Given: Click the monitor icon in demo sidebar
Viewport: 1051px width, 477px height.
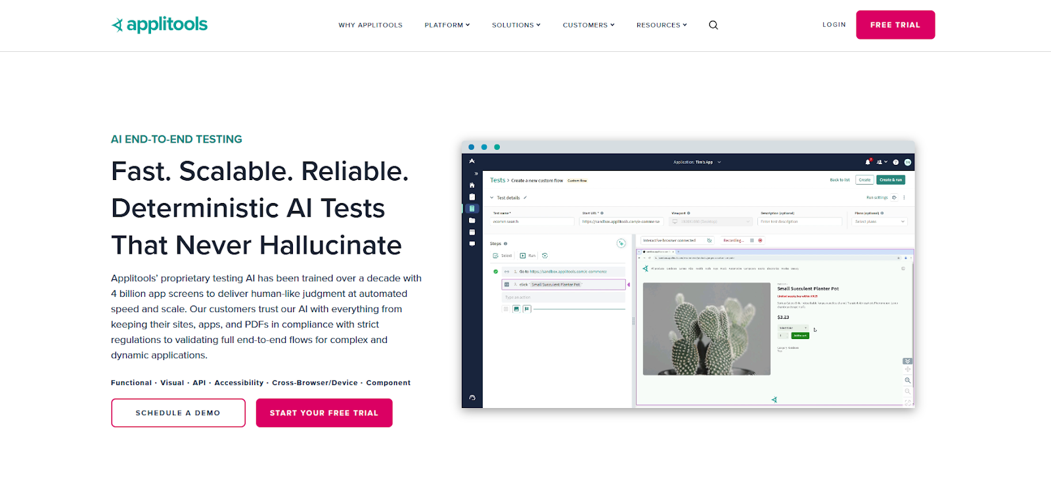Looking at the screenshot, I should 472,244.
